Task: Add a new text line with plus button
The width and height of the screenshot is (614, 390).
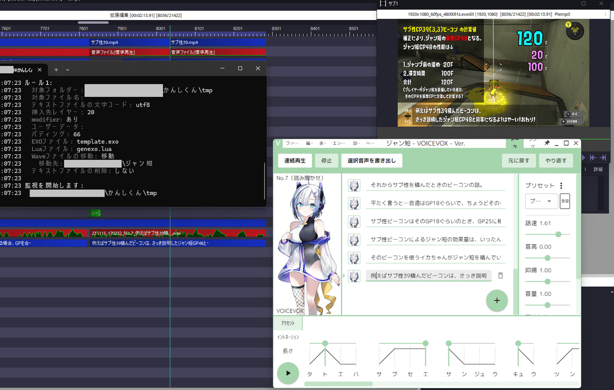Action: (x=496, y=300)
